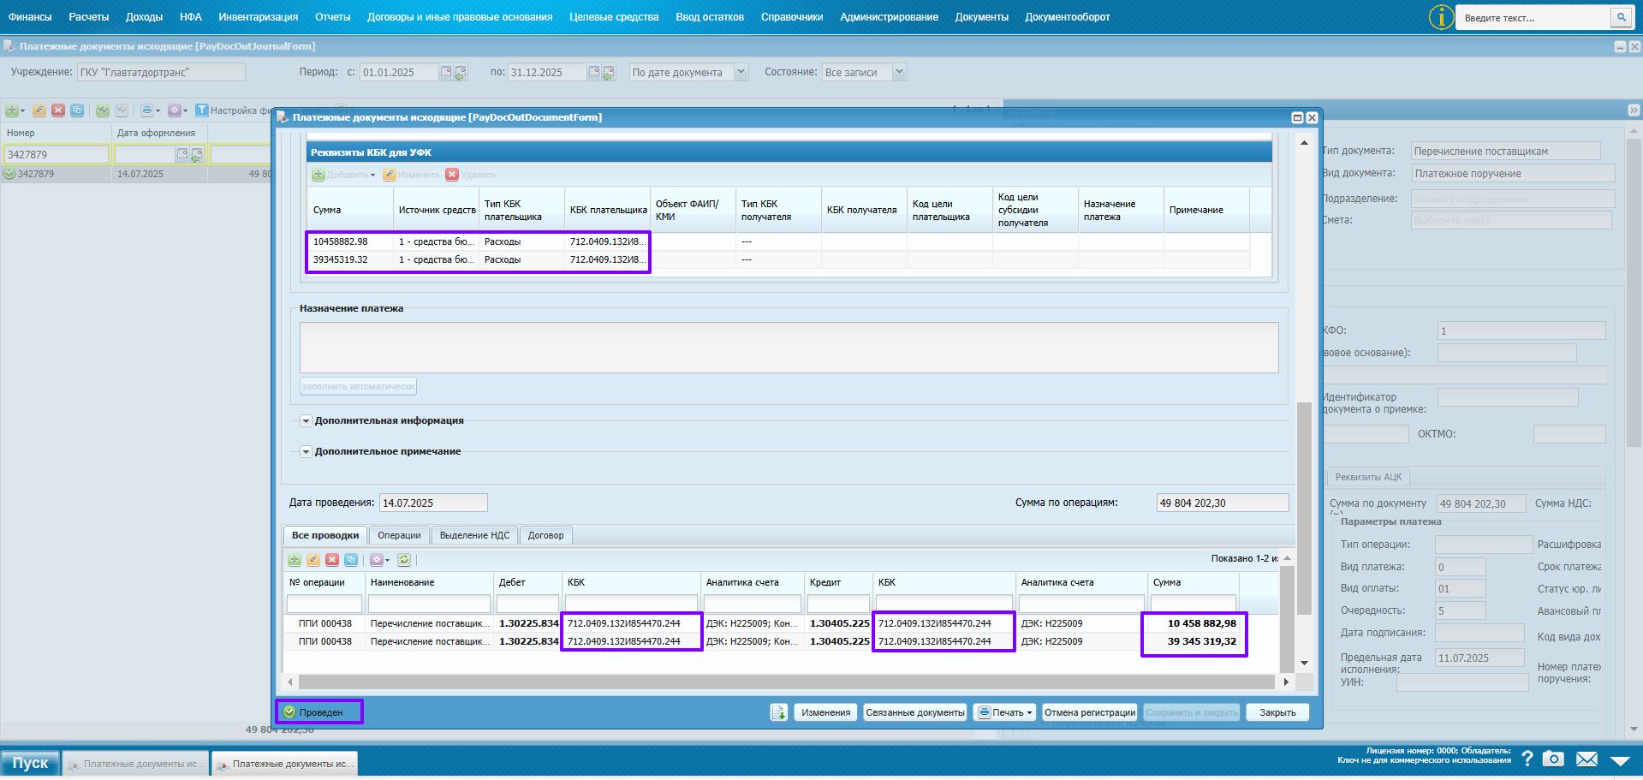The width and height of the screenshot is (1643, 780).
Task: Click the red delete icon in journal toolbar
Action: [58, 110]
